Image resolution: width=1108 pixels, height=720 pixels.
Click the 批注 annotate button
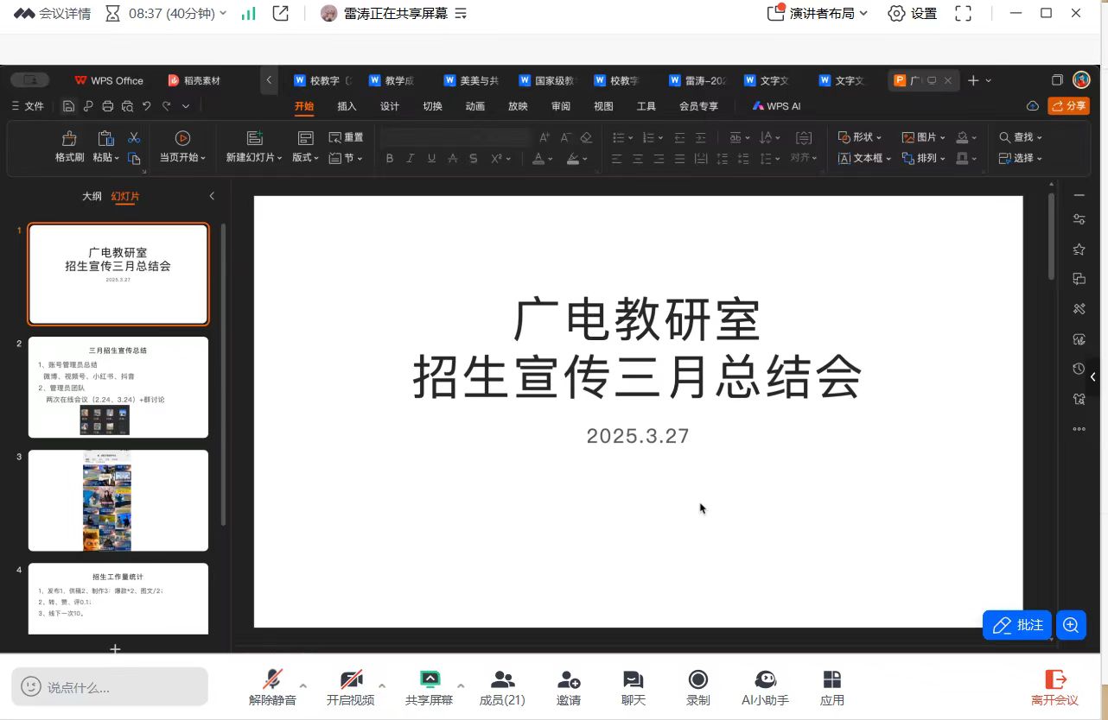[x=1017, y=625]
